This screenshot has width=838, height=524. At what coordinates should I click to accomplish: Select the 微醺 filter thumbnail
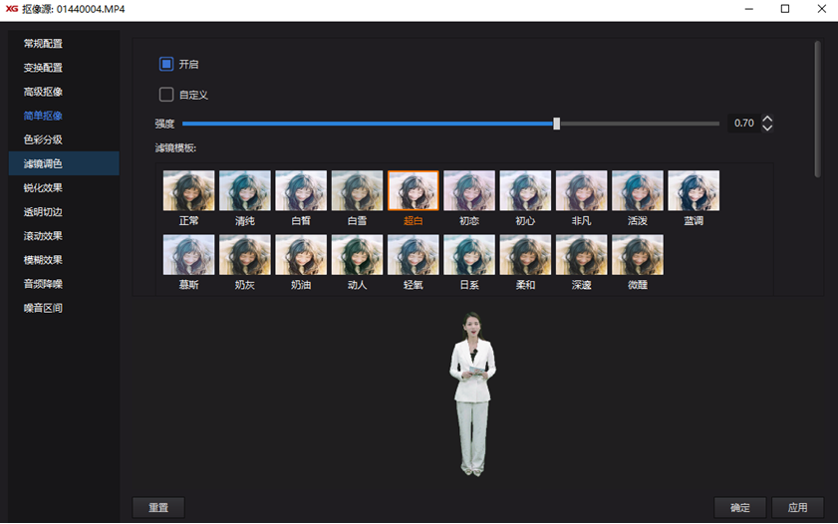point(638,255)
